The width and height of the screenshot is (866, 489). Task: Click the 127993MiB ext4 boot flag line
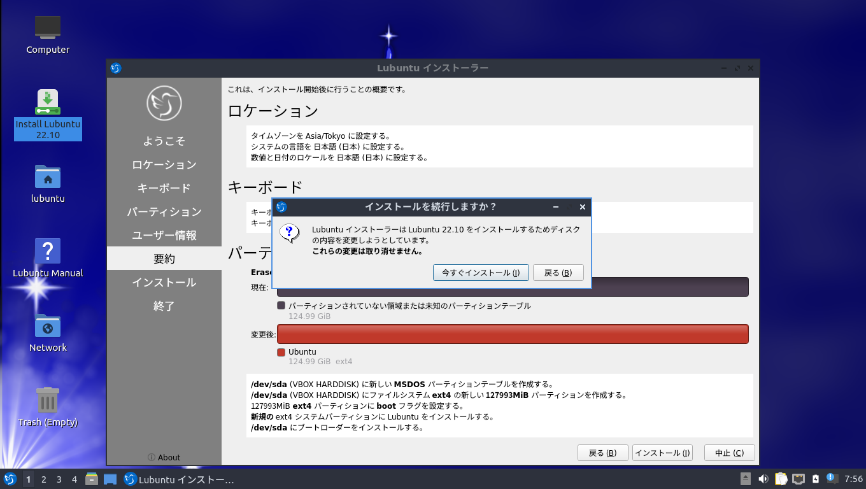click(357, 406)
